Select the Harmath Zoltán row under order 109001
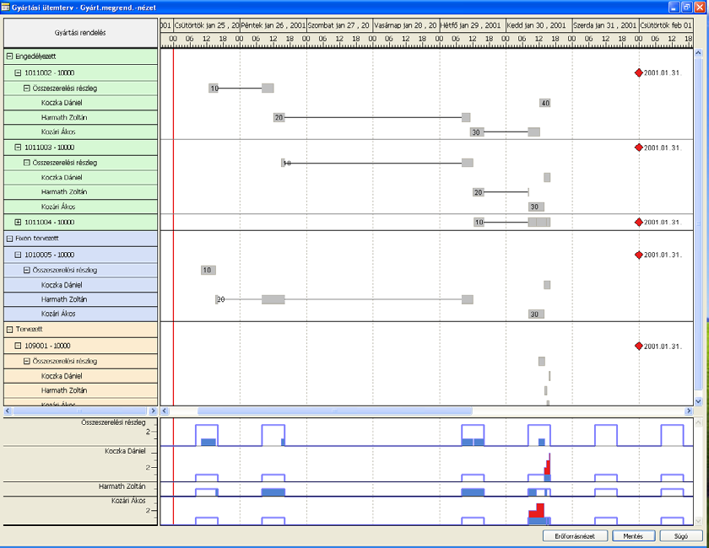This screenshot has width=709, height=548. click(x=80, y=390)
